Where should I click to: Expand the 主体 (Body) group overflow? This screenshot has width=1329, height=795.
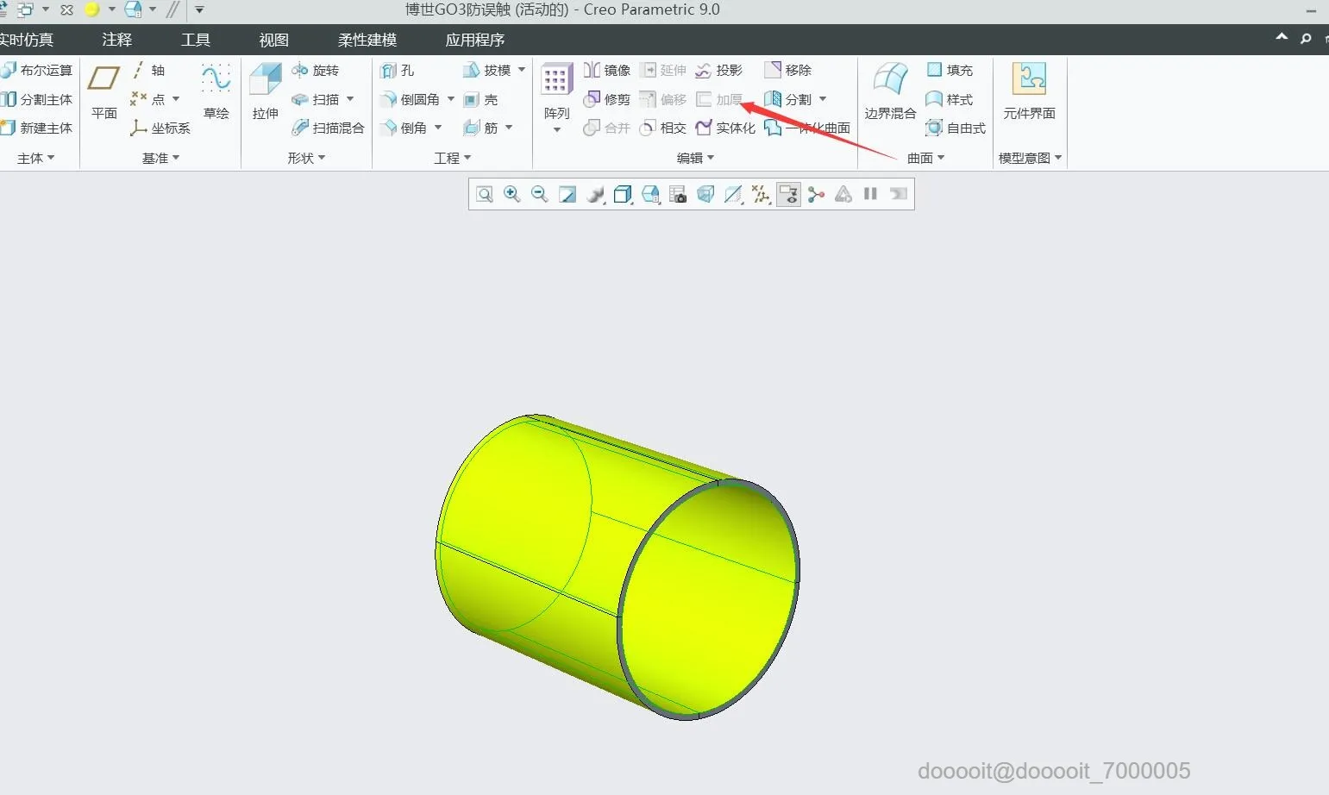click(36, 158)
